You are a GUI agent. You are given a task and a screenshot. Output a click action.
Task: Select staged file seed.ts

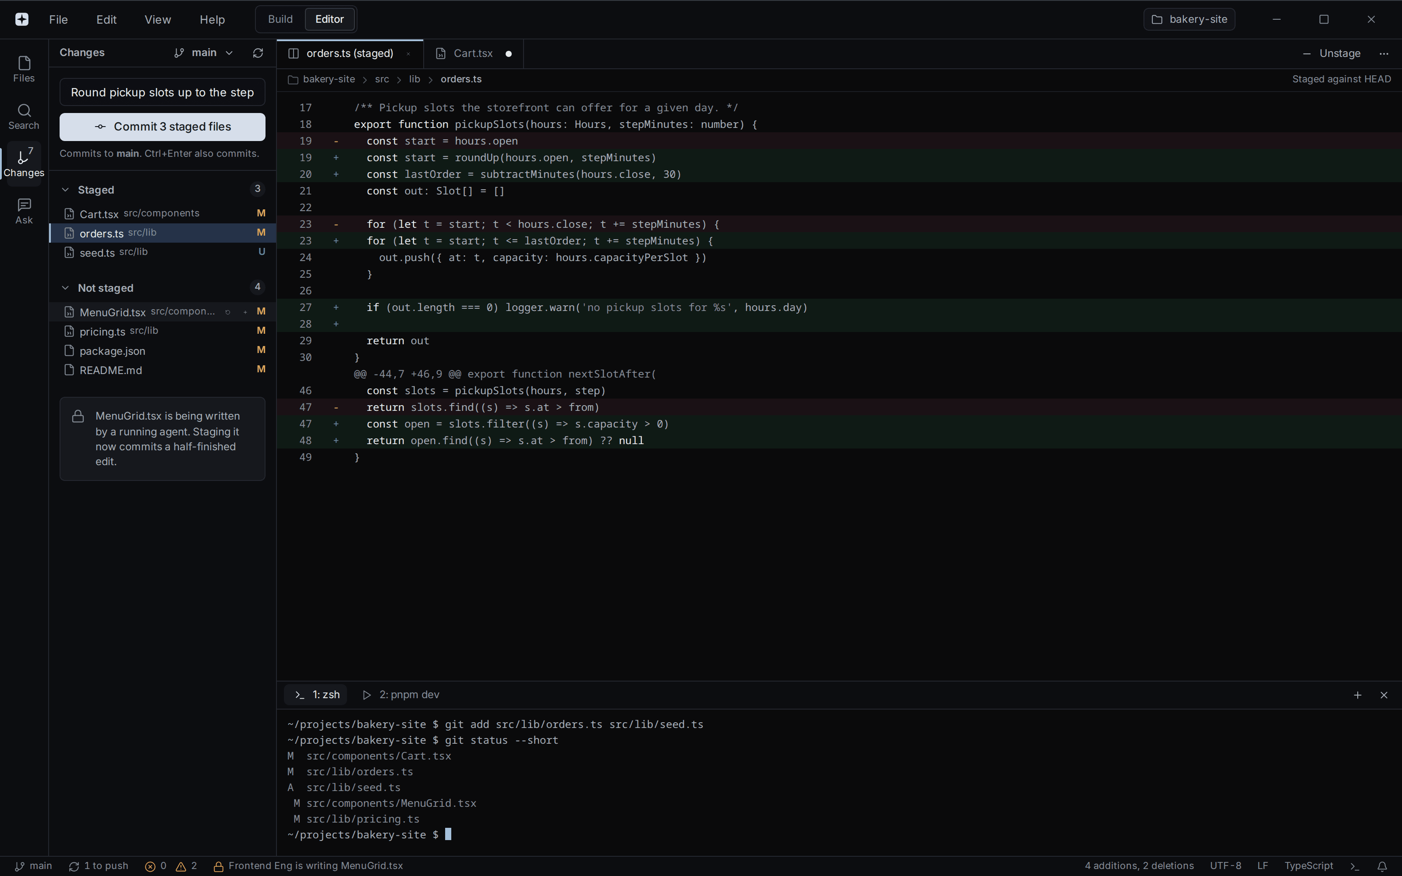163,252
